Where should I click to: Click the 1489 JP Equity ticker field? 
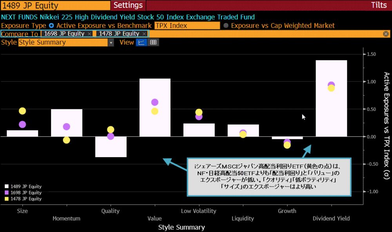coord(56,5)
